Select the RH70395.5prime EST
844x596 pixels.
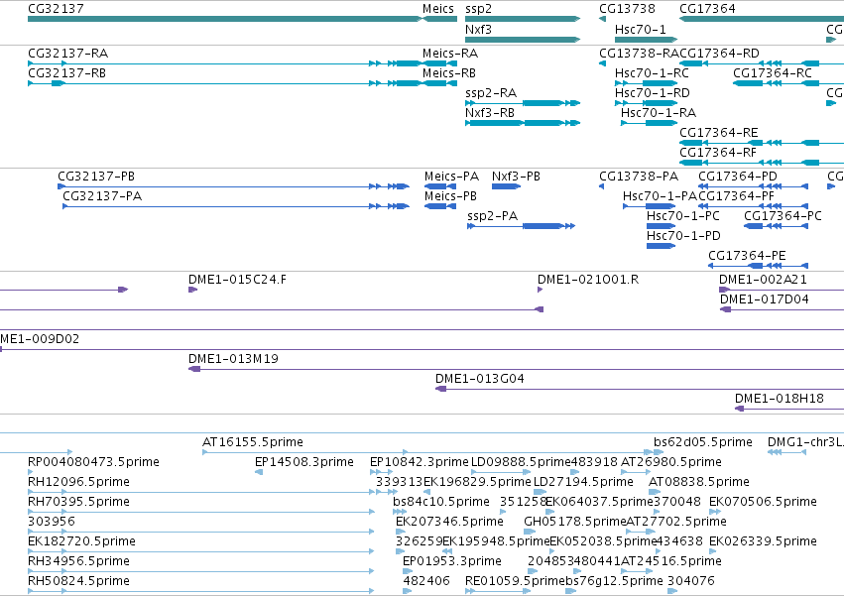coord(79,503)
